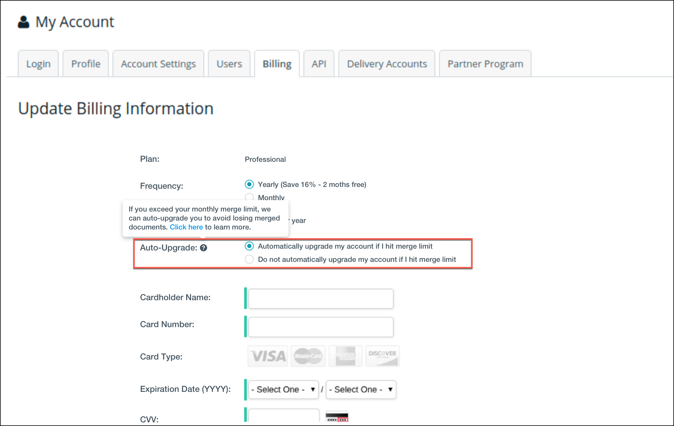Open the second expiration date dropdown

coord(361,389)
